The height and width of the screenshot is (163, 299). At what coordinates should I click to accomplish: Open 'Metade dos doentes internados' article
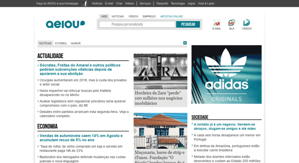click(x=227, y=159)
